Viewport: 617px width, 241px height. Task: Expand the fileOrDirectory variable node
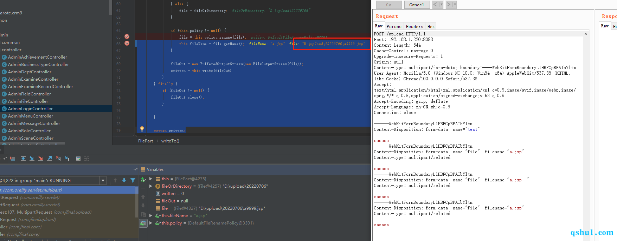tap(151, 186)
